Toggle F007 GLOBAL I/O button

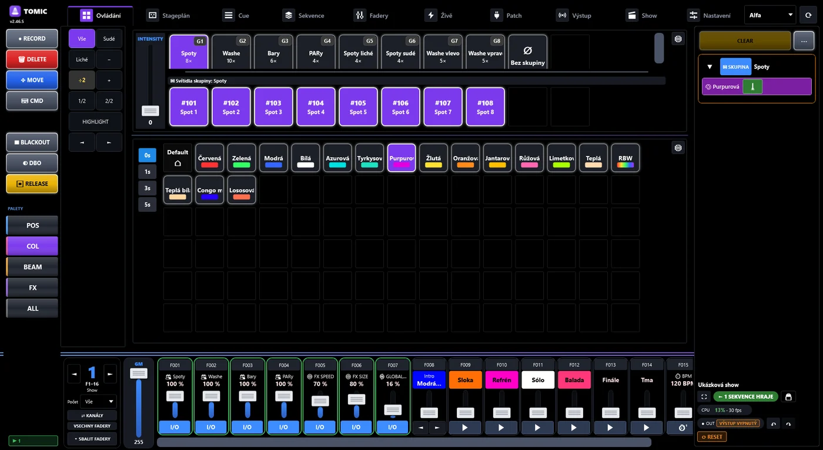tap(393, 428)
